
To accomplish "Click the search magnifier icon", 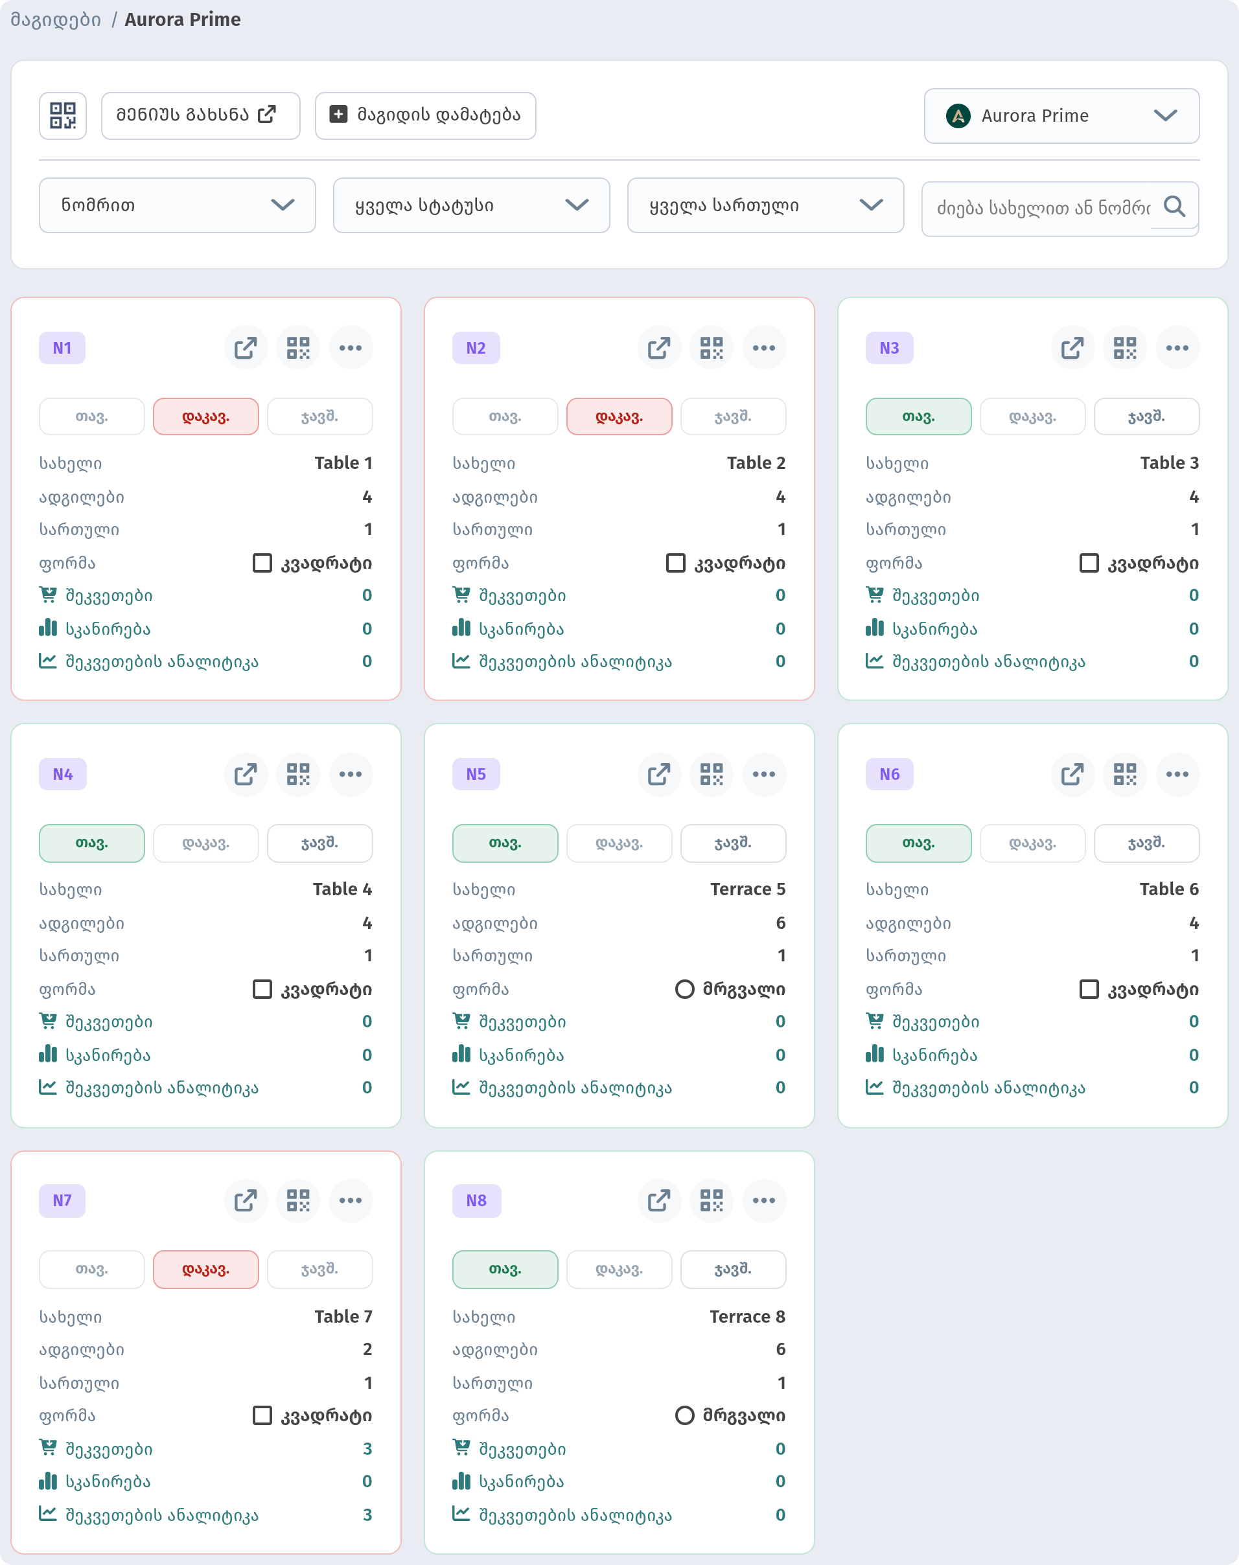I will coord(1174,207).
